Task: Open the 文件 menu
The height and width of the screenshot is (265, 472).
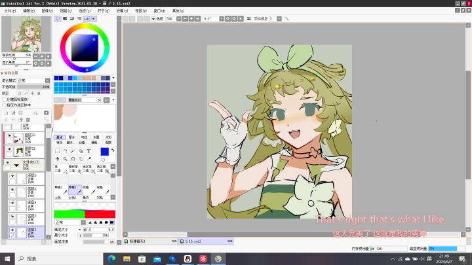Action: [x=10, y=10]
